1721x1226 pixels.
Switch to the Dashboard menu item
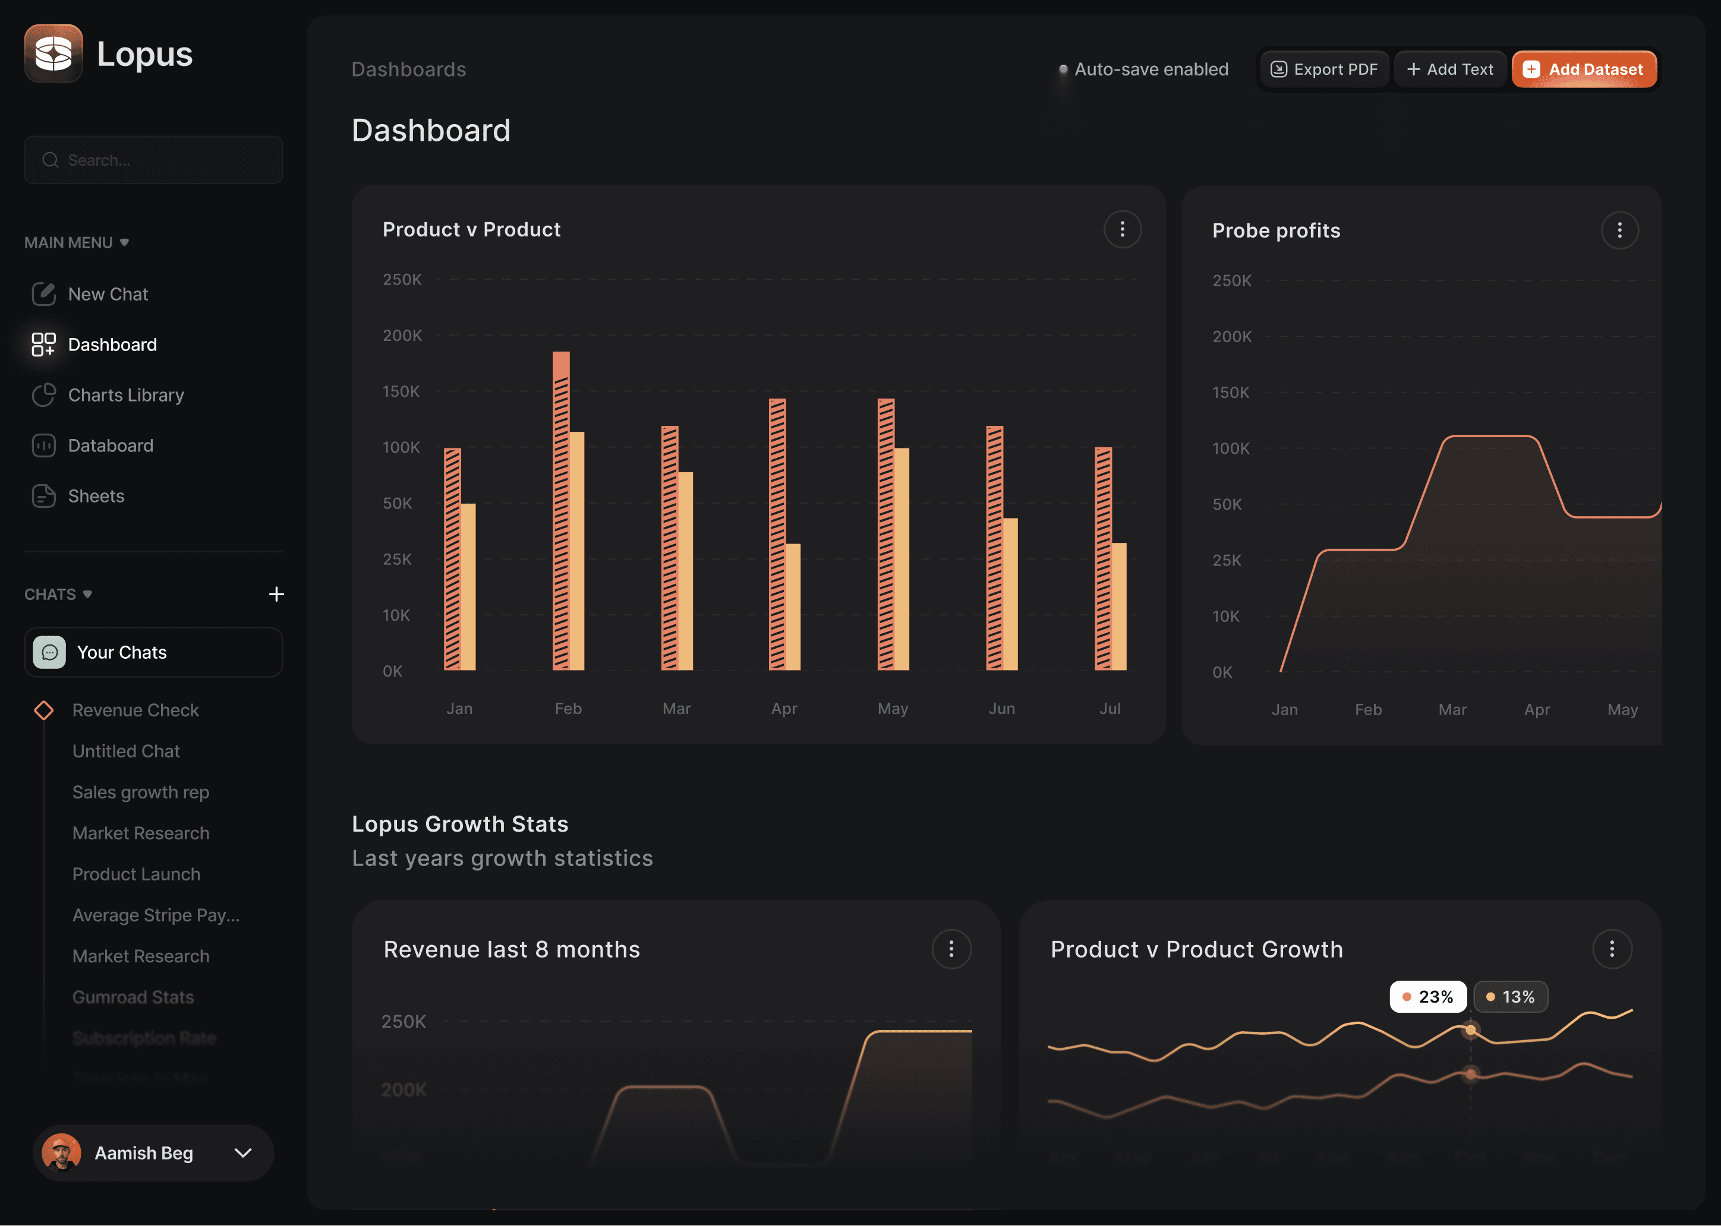tap(112, 345)
